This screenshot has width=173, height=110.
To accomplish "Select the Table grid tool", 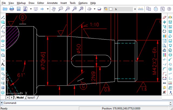I will point(3,88).
